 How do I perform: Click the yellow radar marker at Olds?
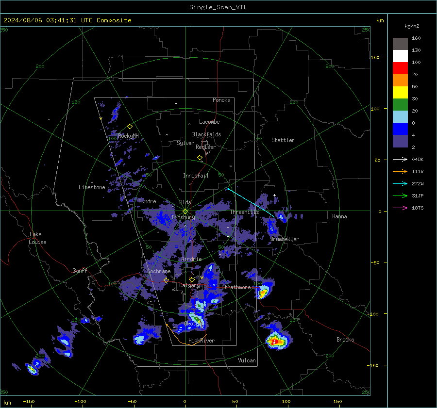(185, 212)
